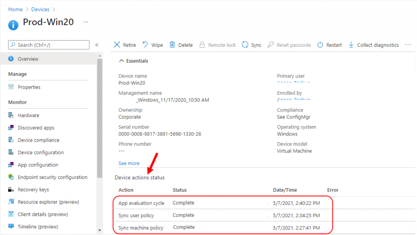This screenshot has width=417, height=235.
Task: Click the Endpoint security configuration shield icon
Action: point(11,177)
